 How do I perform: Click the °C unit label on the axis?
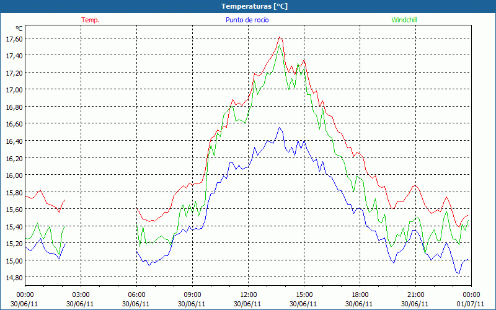[19, 29]
